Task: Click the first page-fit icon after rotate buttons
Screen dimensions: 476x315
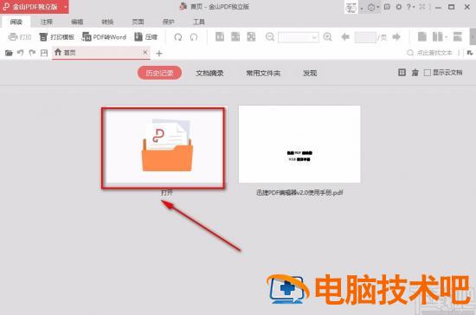Action: click(220, 36)
